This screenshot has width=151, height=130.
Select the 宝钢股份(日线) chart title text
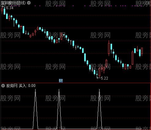[x=13, y=3]
